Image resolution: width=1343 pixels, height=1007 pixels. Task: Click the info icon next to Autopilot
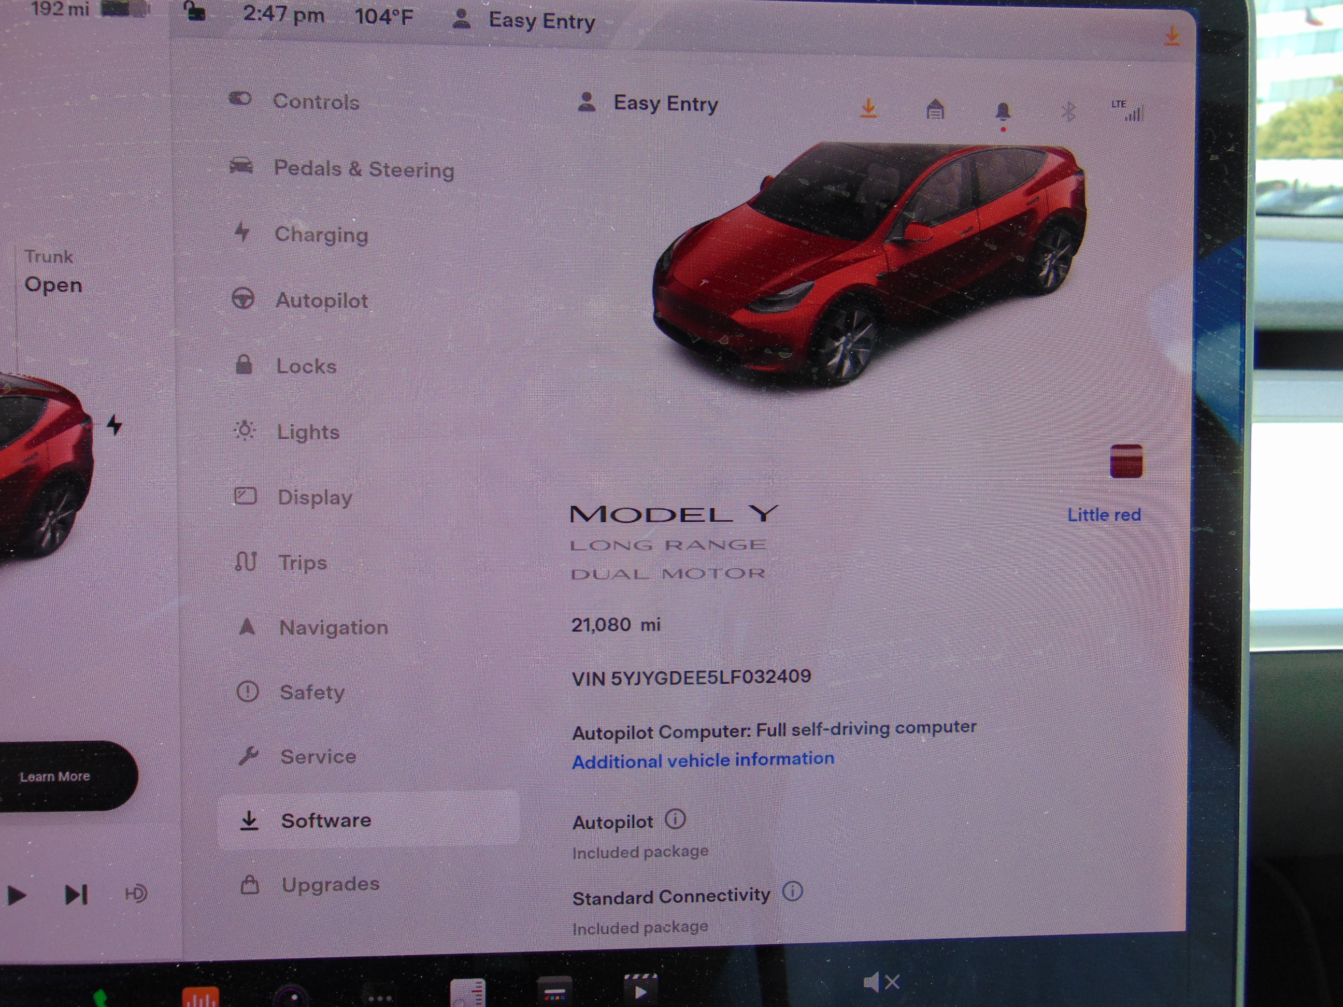[675, 819]
